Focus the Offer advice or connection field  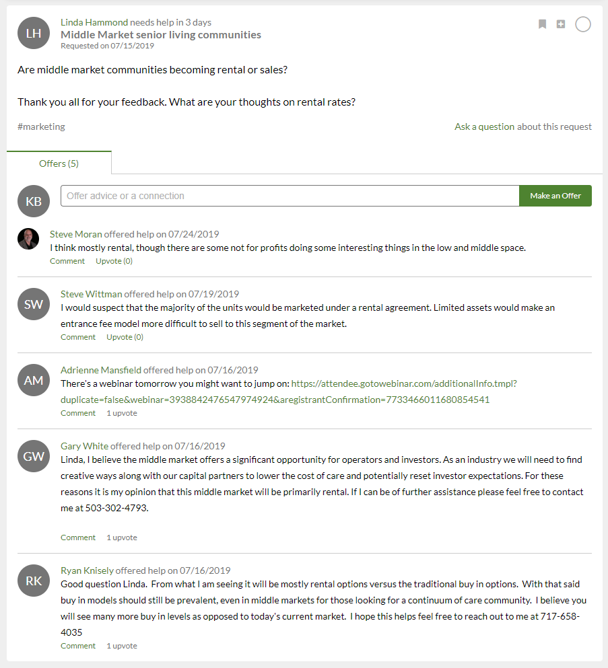[x=290, y=196]
